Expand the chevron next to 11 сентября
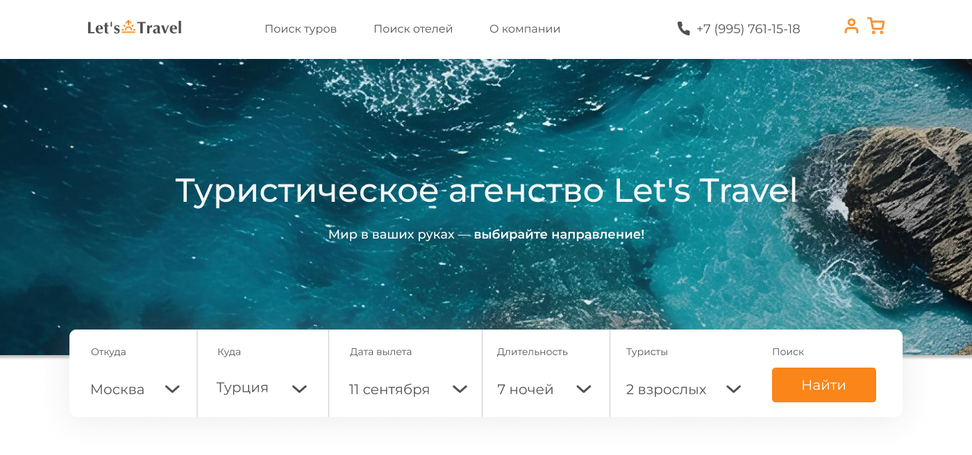Image resolution: width=972 pixels, height=455 pixels. coord(460,389)
